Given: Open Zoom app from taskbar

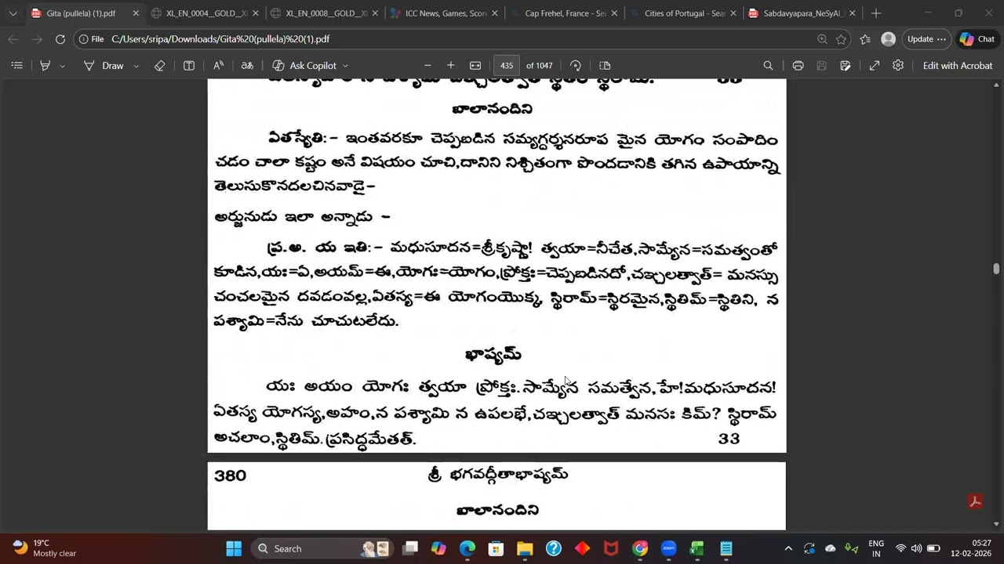Looking at the screenshot, I should 668,548.
